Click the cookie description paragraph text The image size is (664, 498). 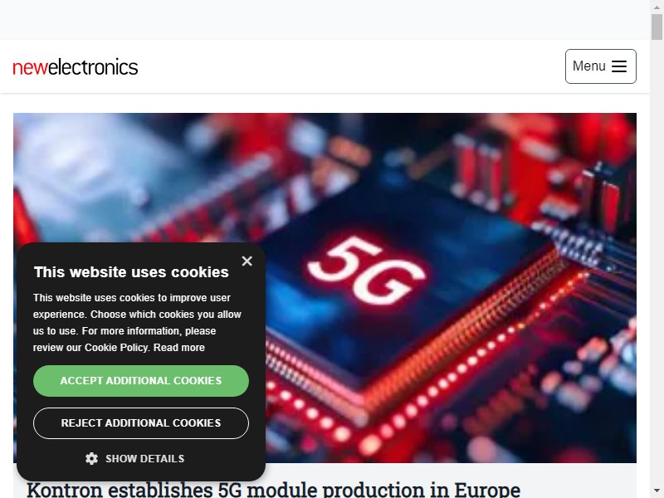[137, 323]
